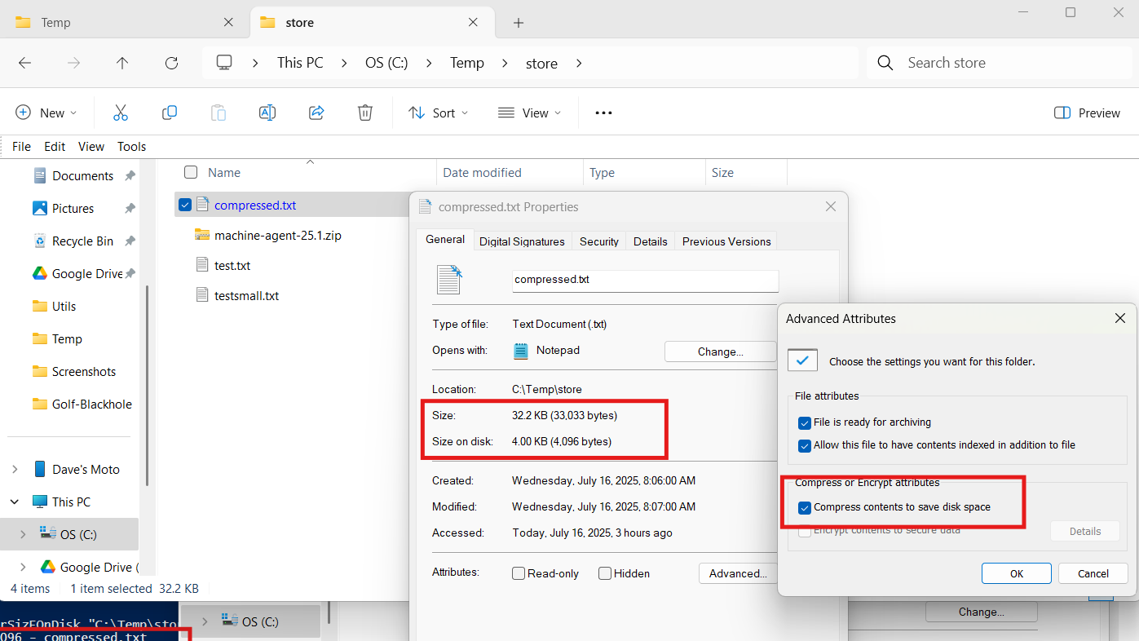This screenshot has height=641, width=1139.
Task: Toggle Allow this file to have contents indexed
Action: [x=806, y=445]
